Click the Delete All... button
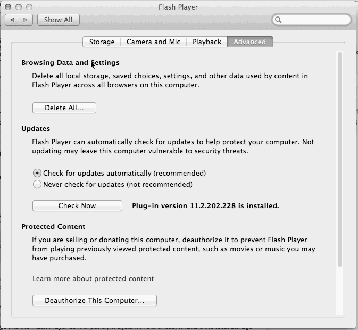The width and height of the screenshot is (358, 330). (64, 108)
